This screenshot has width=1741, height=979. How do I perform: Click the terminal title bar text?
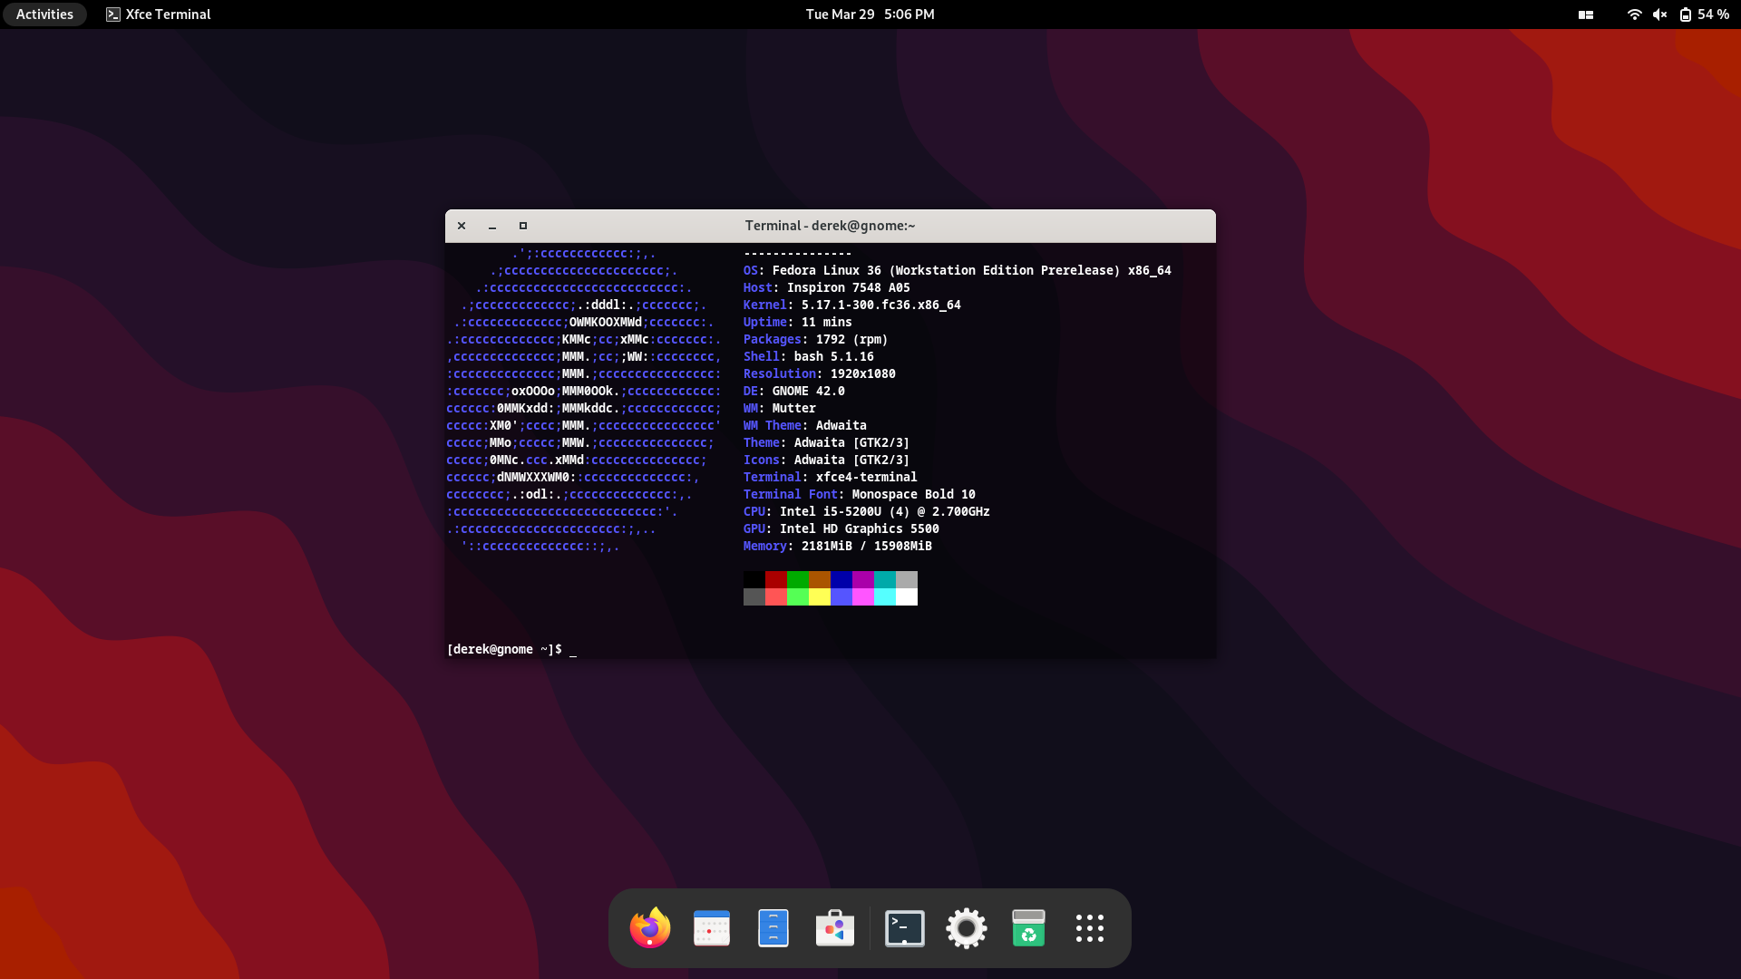(831, 226)
